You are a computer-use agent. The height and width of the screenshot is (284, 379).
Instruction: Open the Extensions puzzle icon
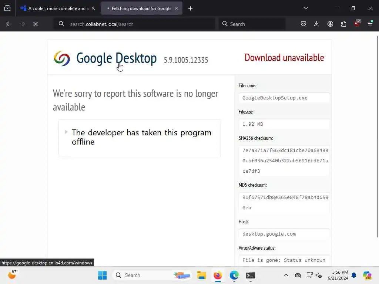(343, 24)
